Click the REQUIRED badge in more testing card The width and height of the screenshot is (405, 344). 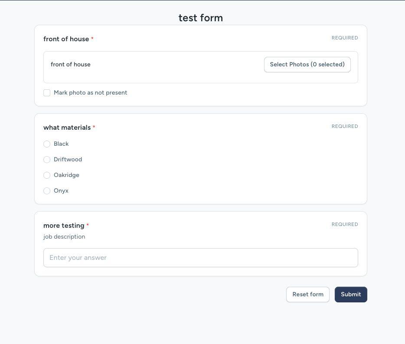pos(345,224)
